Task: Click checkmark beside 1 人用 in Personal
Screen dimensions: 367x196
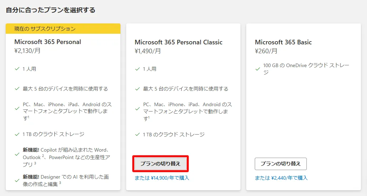Action: pos(17,69)
